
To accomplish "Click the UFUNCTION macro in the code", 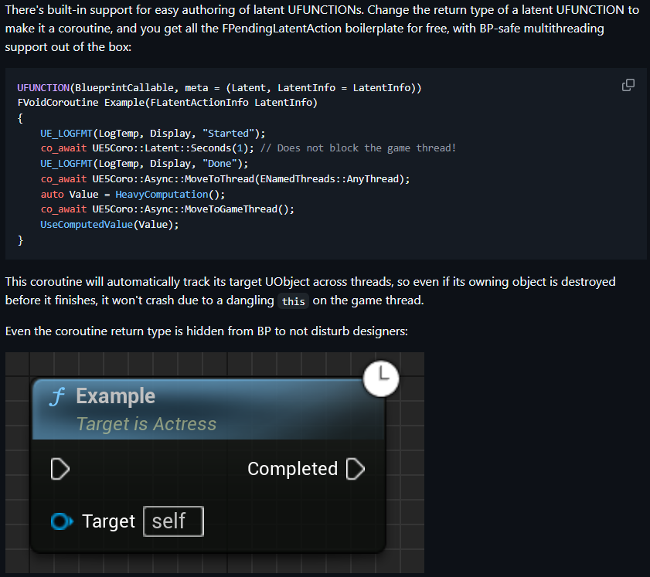I will (x=43, y=88).
